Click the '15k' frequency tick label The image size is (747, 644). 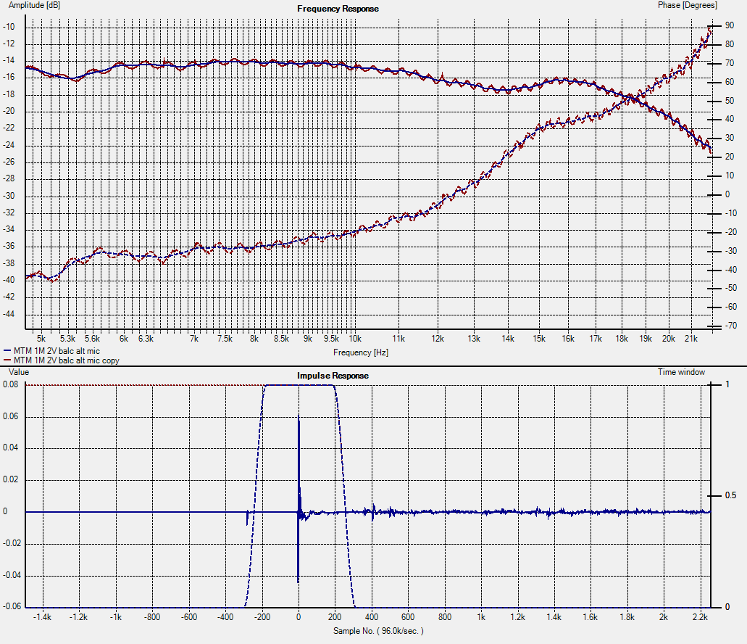[x=539, y=339]
